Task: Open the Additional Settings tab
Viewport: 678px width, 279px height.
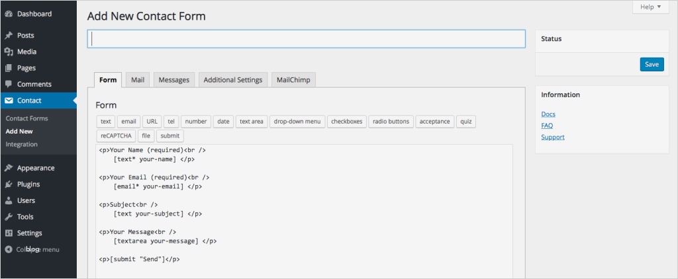Action: click(x=233, y=80)
